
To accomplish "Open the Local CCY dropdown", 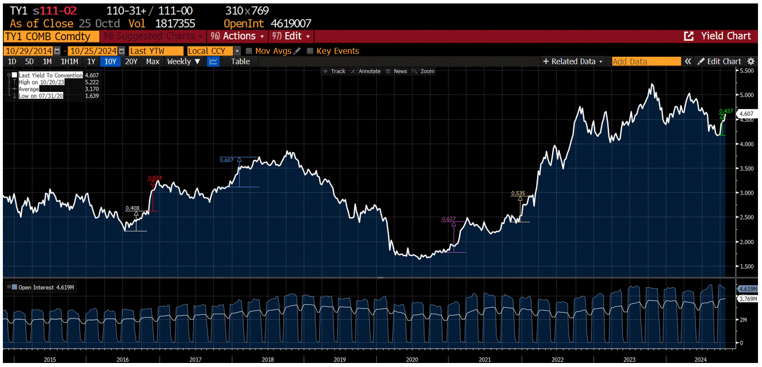I will tap(236, 51).
